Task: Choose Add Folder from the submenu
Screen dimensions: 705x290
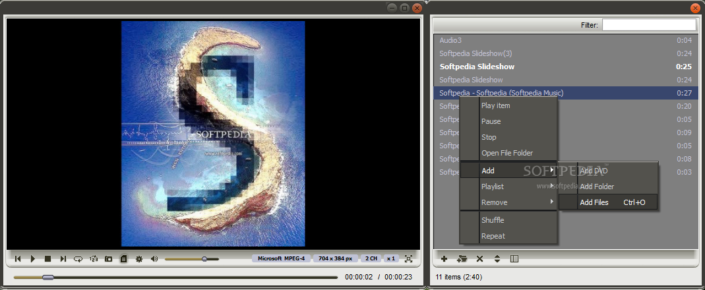Action: (x=608, y=187)
